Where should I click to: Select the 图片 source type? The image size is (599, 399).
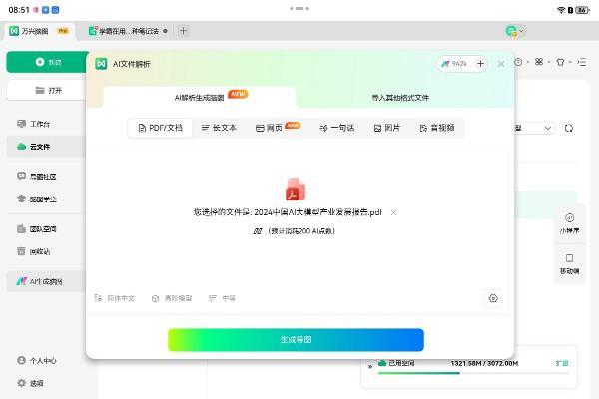click(387, 128)
